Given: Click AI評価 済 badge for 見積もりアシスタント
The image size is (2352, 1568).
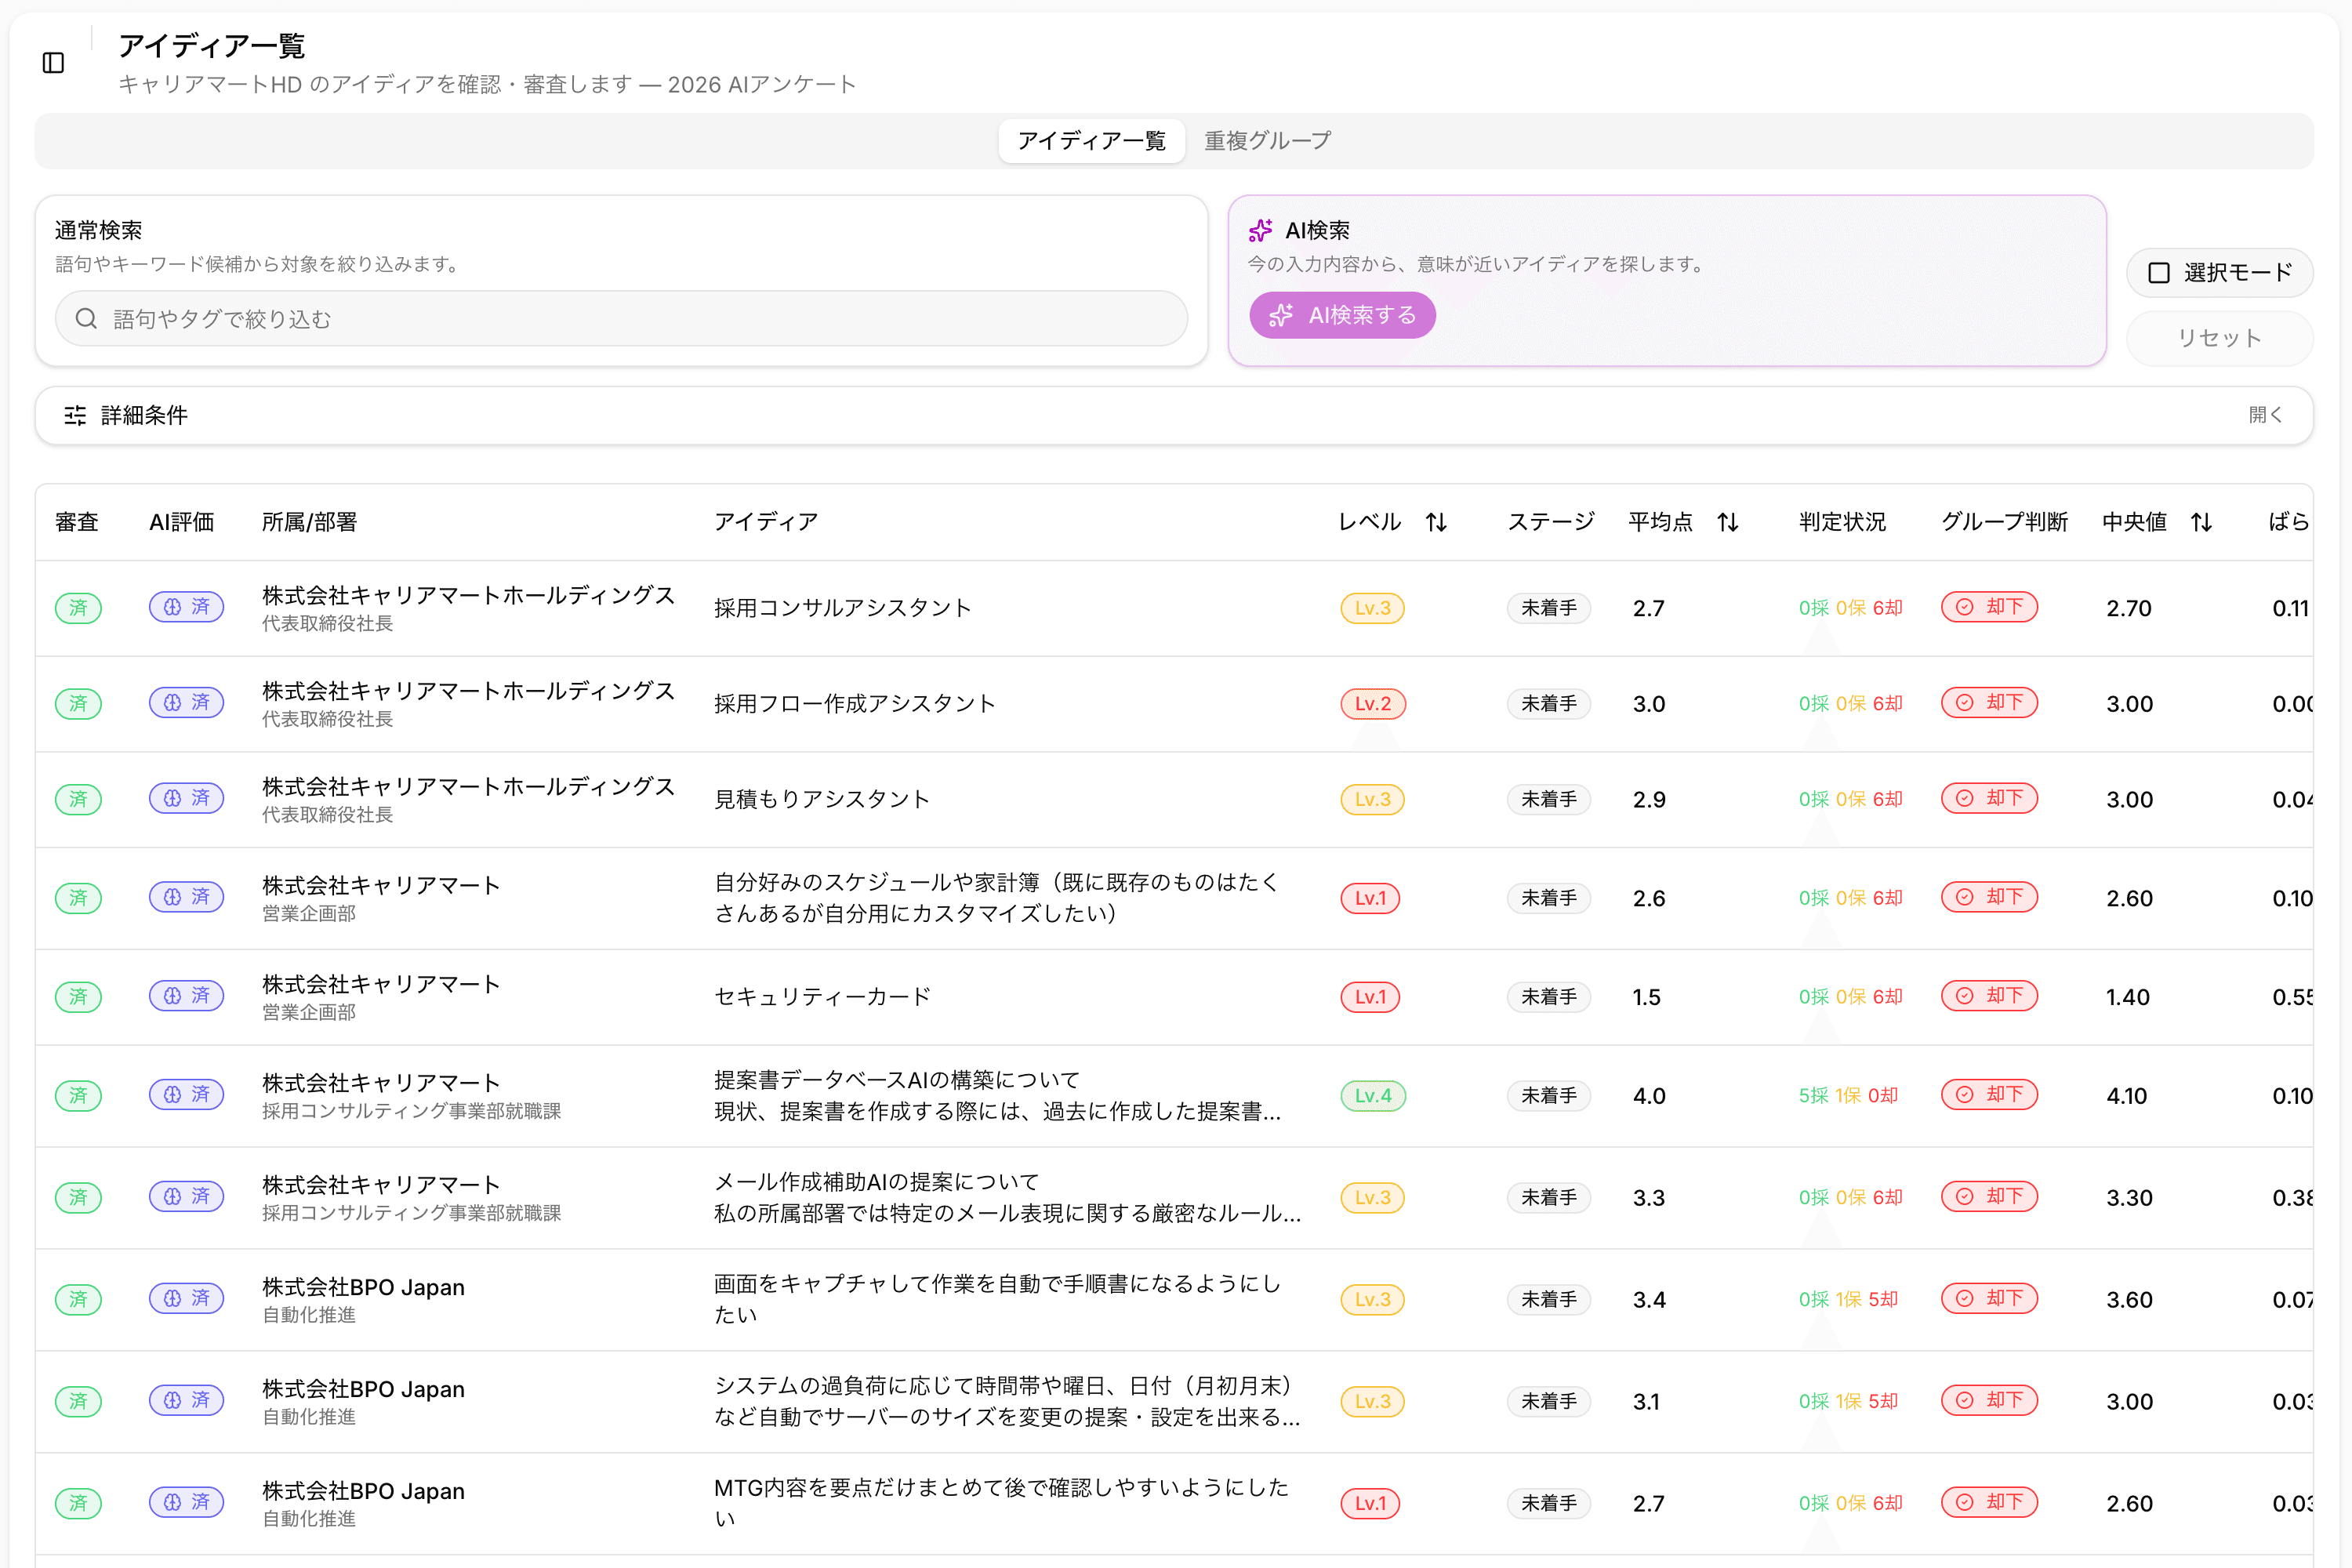Looking at the screenshot, I should click(x=187, y=798).
